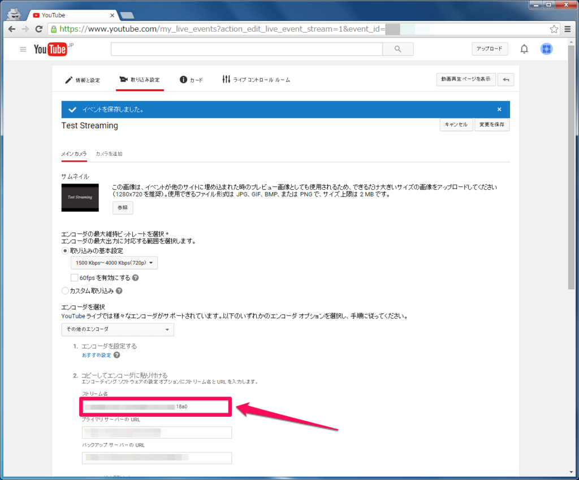Click the 参照 browse button
This screenshot has width=579, height=480.
123,208
